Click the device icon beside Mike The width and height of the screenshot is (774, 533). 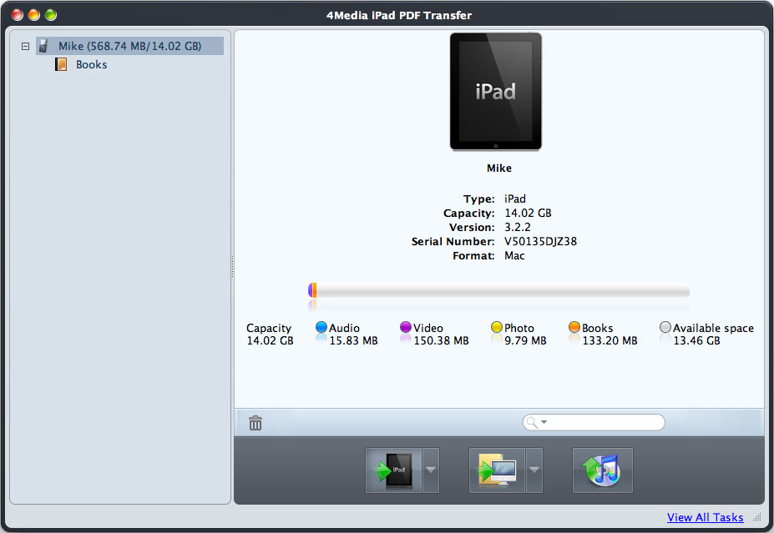[43, 47]
